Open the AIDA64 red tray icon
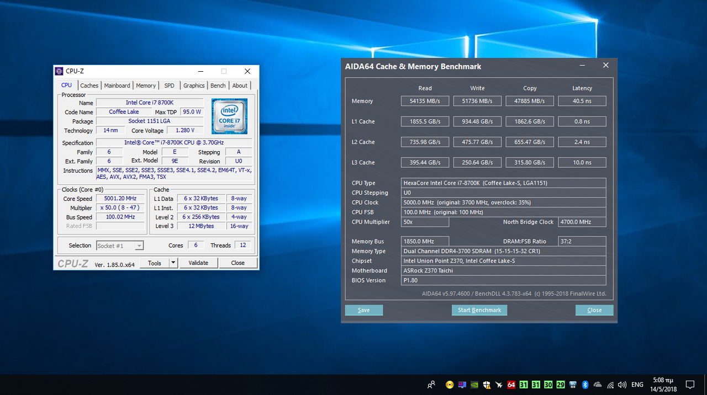Viewport: 707px width, 395px height. (511, 385)
